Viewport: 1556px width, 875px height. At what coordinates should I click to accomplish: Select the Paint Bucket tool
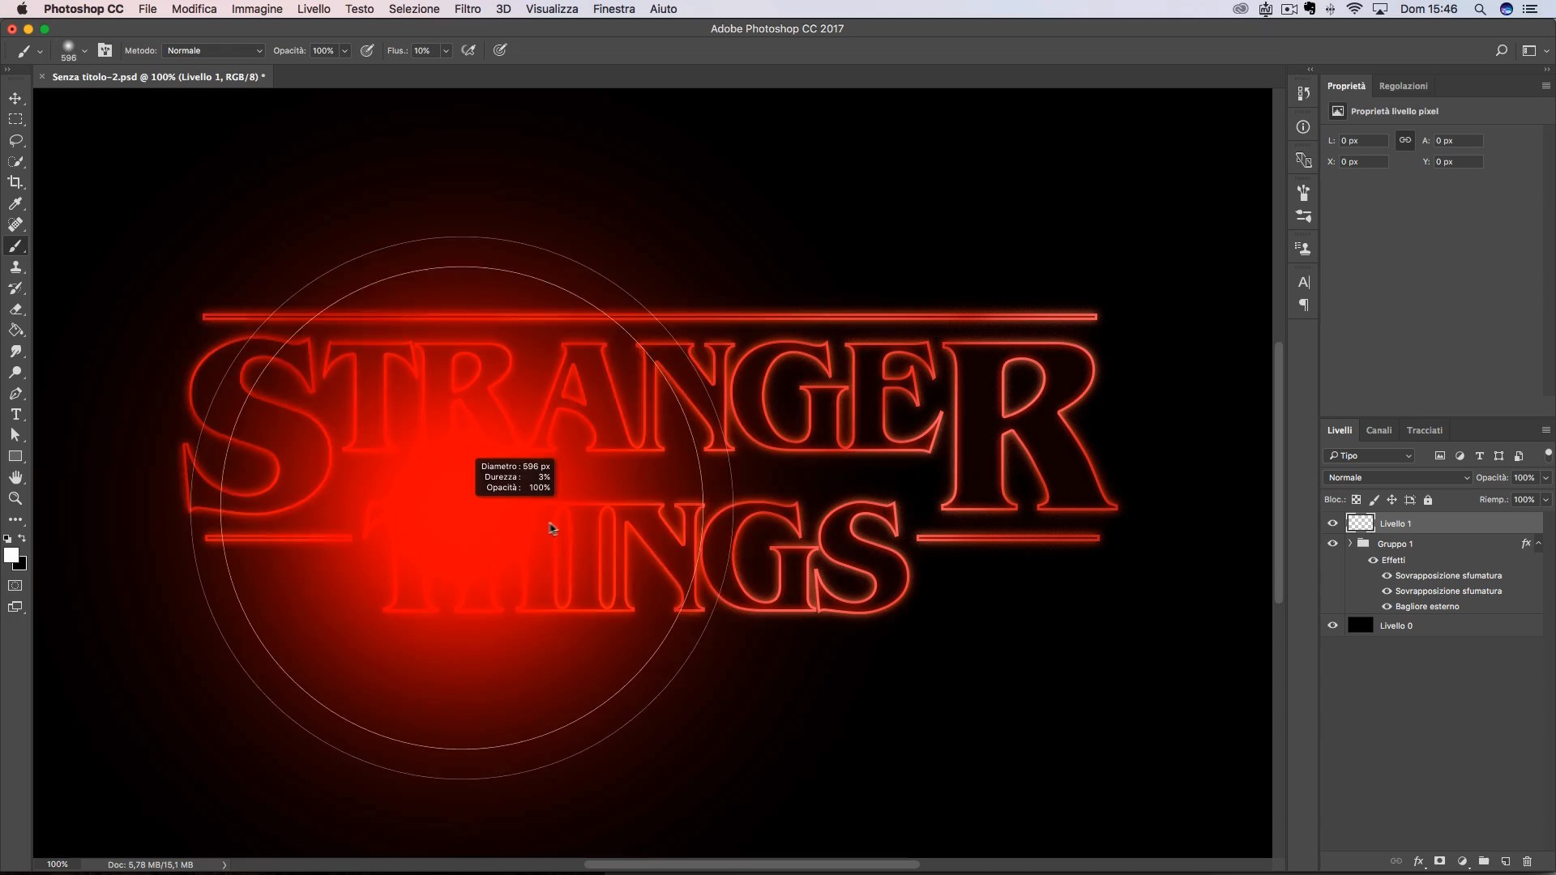(15, 331)
